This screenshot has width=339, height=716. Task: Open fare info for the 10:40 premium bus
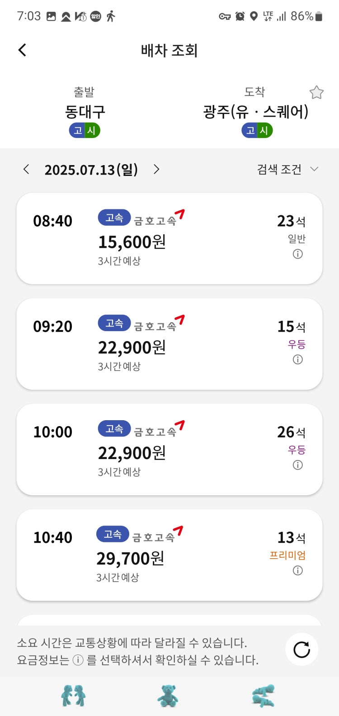click(x=297, y=570)
